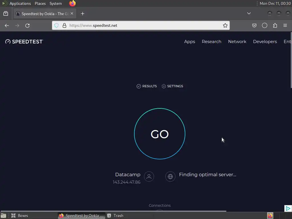Click the vertical page scrollbar

[291, 60]
